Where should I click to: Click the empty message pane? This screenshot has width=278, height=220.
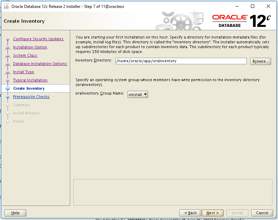click(173, 192)
